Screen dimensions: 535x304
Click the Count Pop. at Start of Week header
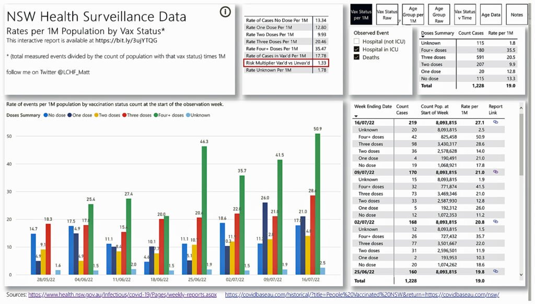tap(435, 110)
